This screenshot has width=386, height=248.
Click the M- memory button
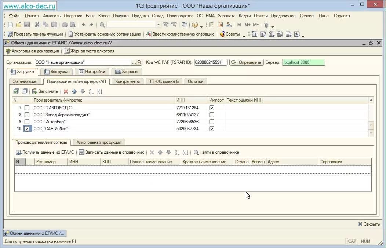(x=256, y=25)
